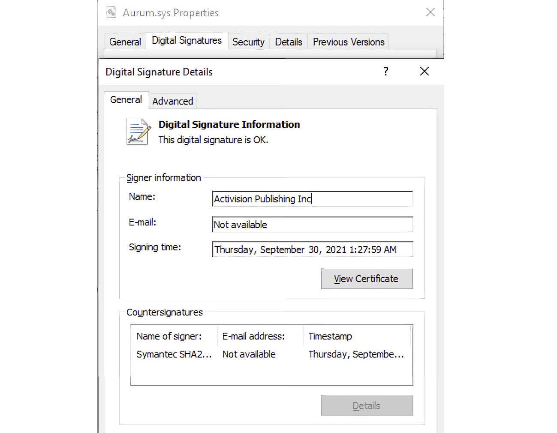The height and width of the screenshot is (433, 557).
Task: Open the Details tab in Properties
Action: pyautogui.click(x=289, y=42)
